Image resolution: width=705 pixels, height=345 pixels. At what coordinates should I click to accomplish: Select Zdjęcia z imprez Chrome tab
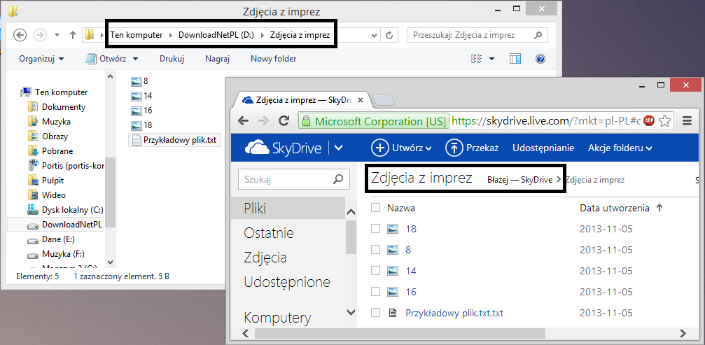(302, 100)
